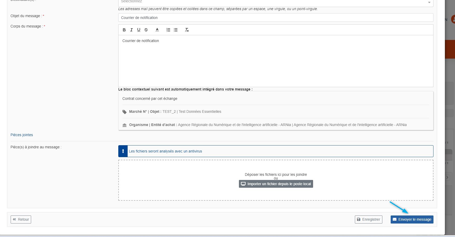Click the Objet du message field
The height and width of the screenshot is (237, 455).
tap(275, 18)
